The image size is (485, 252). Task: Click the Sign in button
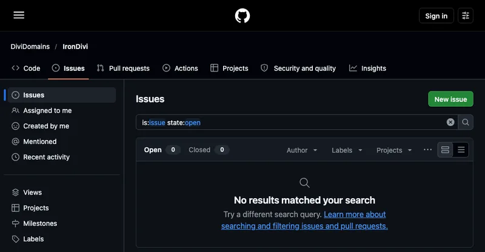pyautogui.click(x=436, y=16)
